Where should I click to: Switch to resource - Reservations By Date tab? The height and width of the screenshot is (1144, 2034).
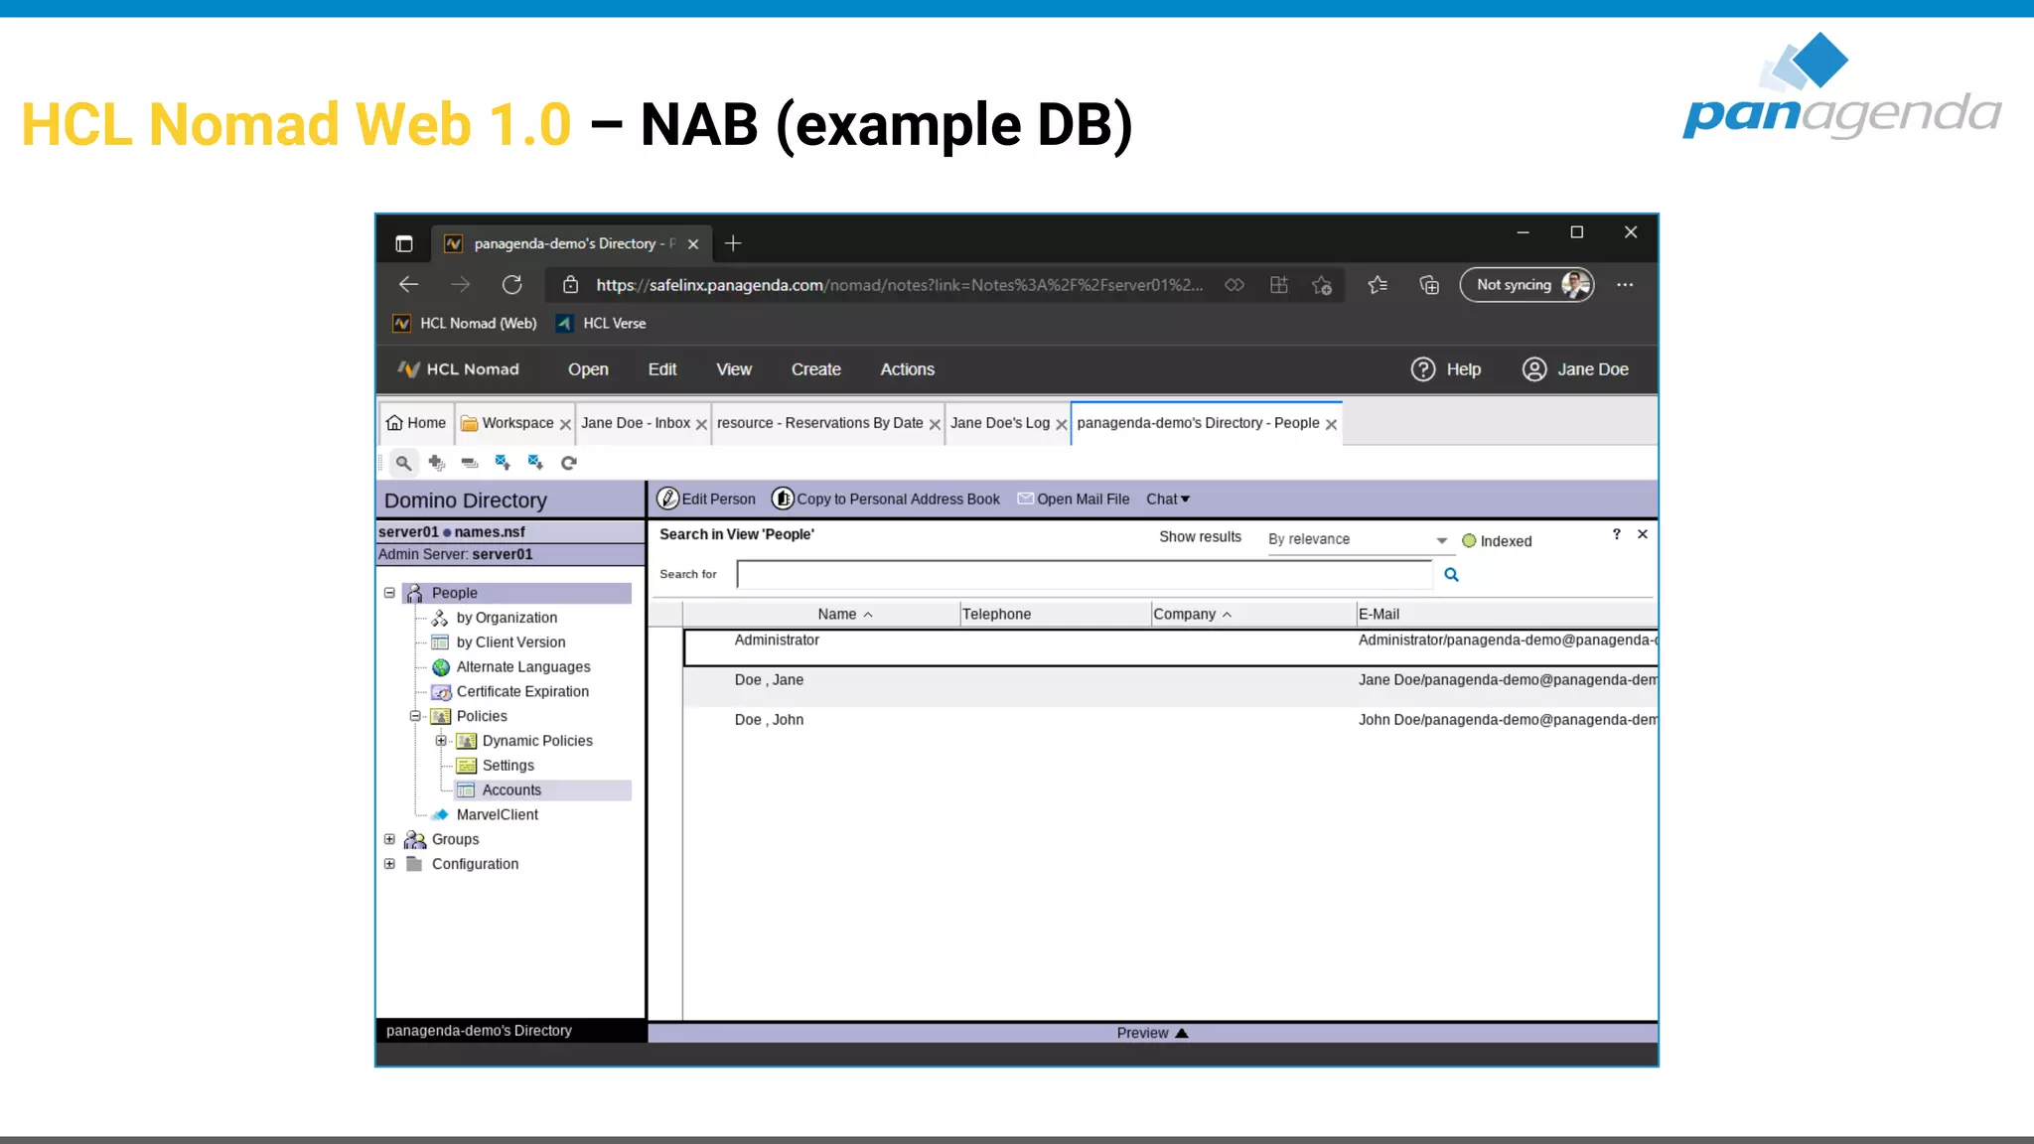(x=820, y=423)
